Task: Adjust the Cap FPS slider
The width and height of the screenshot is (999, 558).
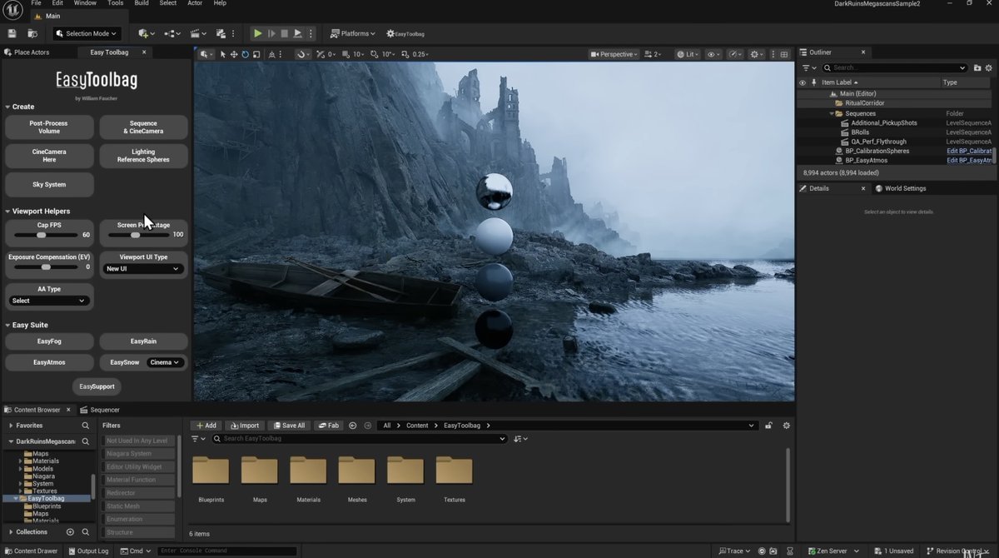Action: coord(46,235)
